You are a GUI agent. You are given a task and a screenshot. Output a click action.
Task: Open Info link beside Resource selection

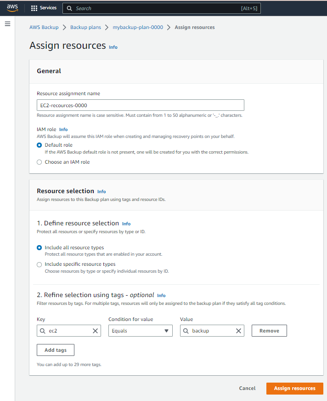coord(101,192)
